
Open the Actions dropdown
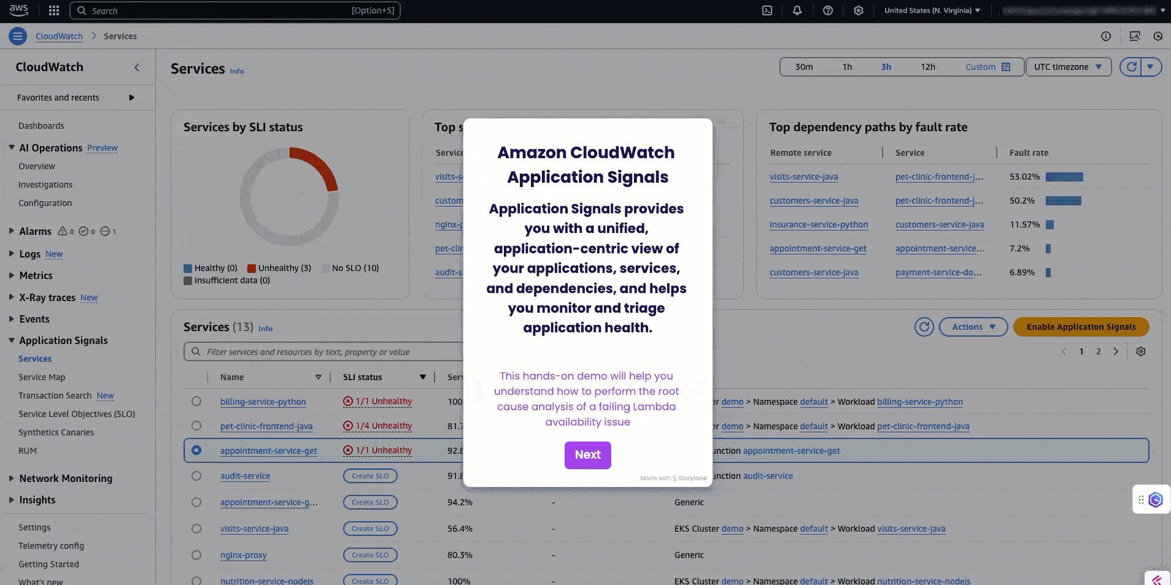(x=973, y=327)
